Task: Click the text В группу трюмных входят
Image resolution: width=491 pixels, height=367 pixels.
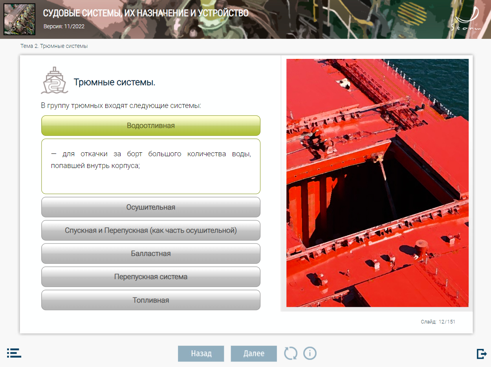Action: click(x=121, y=106)
